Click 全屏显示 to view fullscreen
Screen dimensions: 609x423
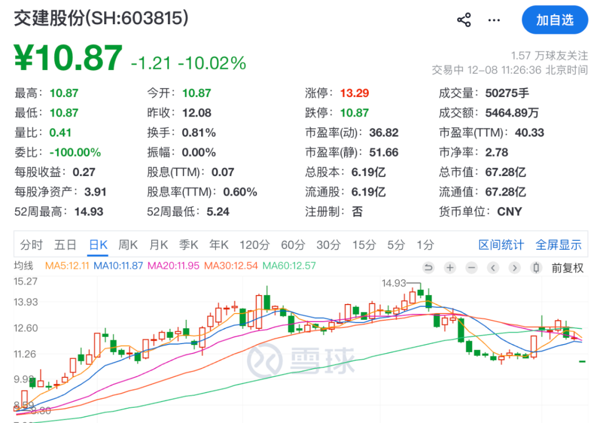(558, 245)
